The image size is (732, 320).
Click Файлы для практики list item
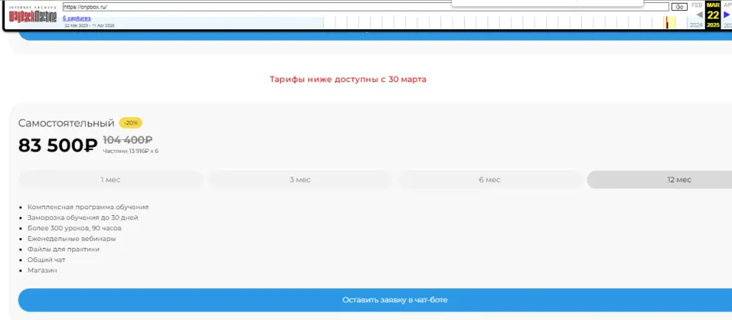coord(63,249)
